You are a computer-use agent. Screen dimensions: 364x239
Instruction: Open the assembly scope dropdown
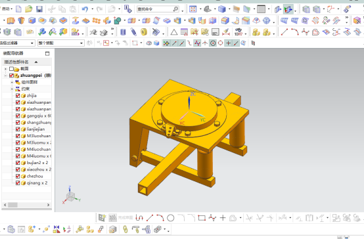click(61, 43)
